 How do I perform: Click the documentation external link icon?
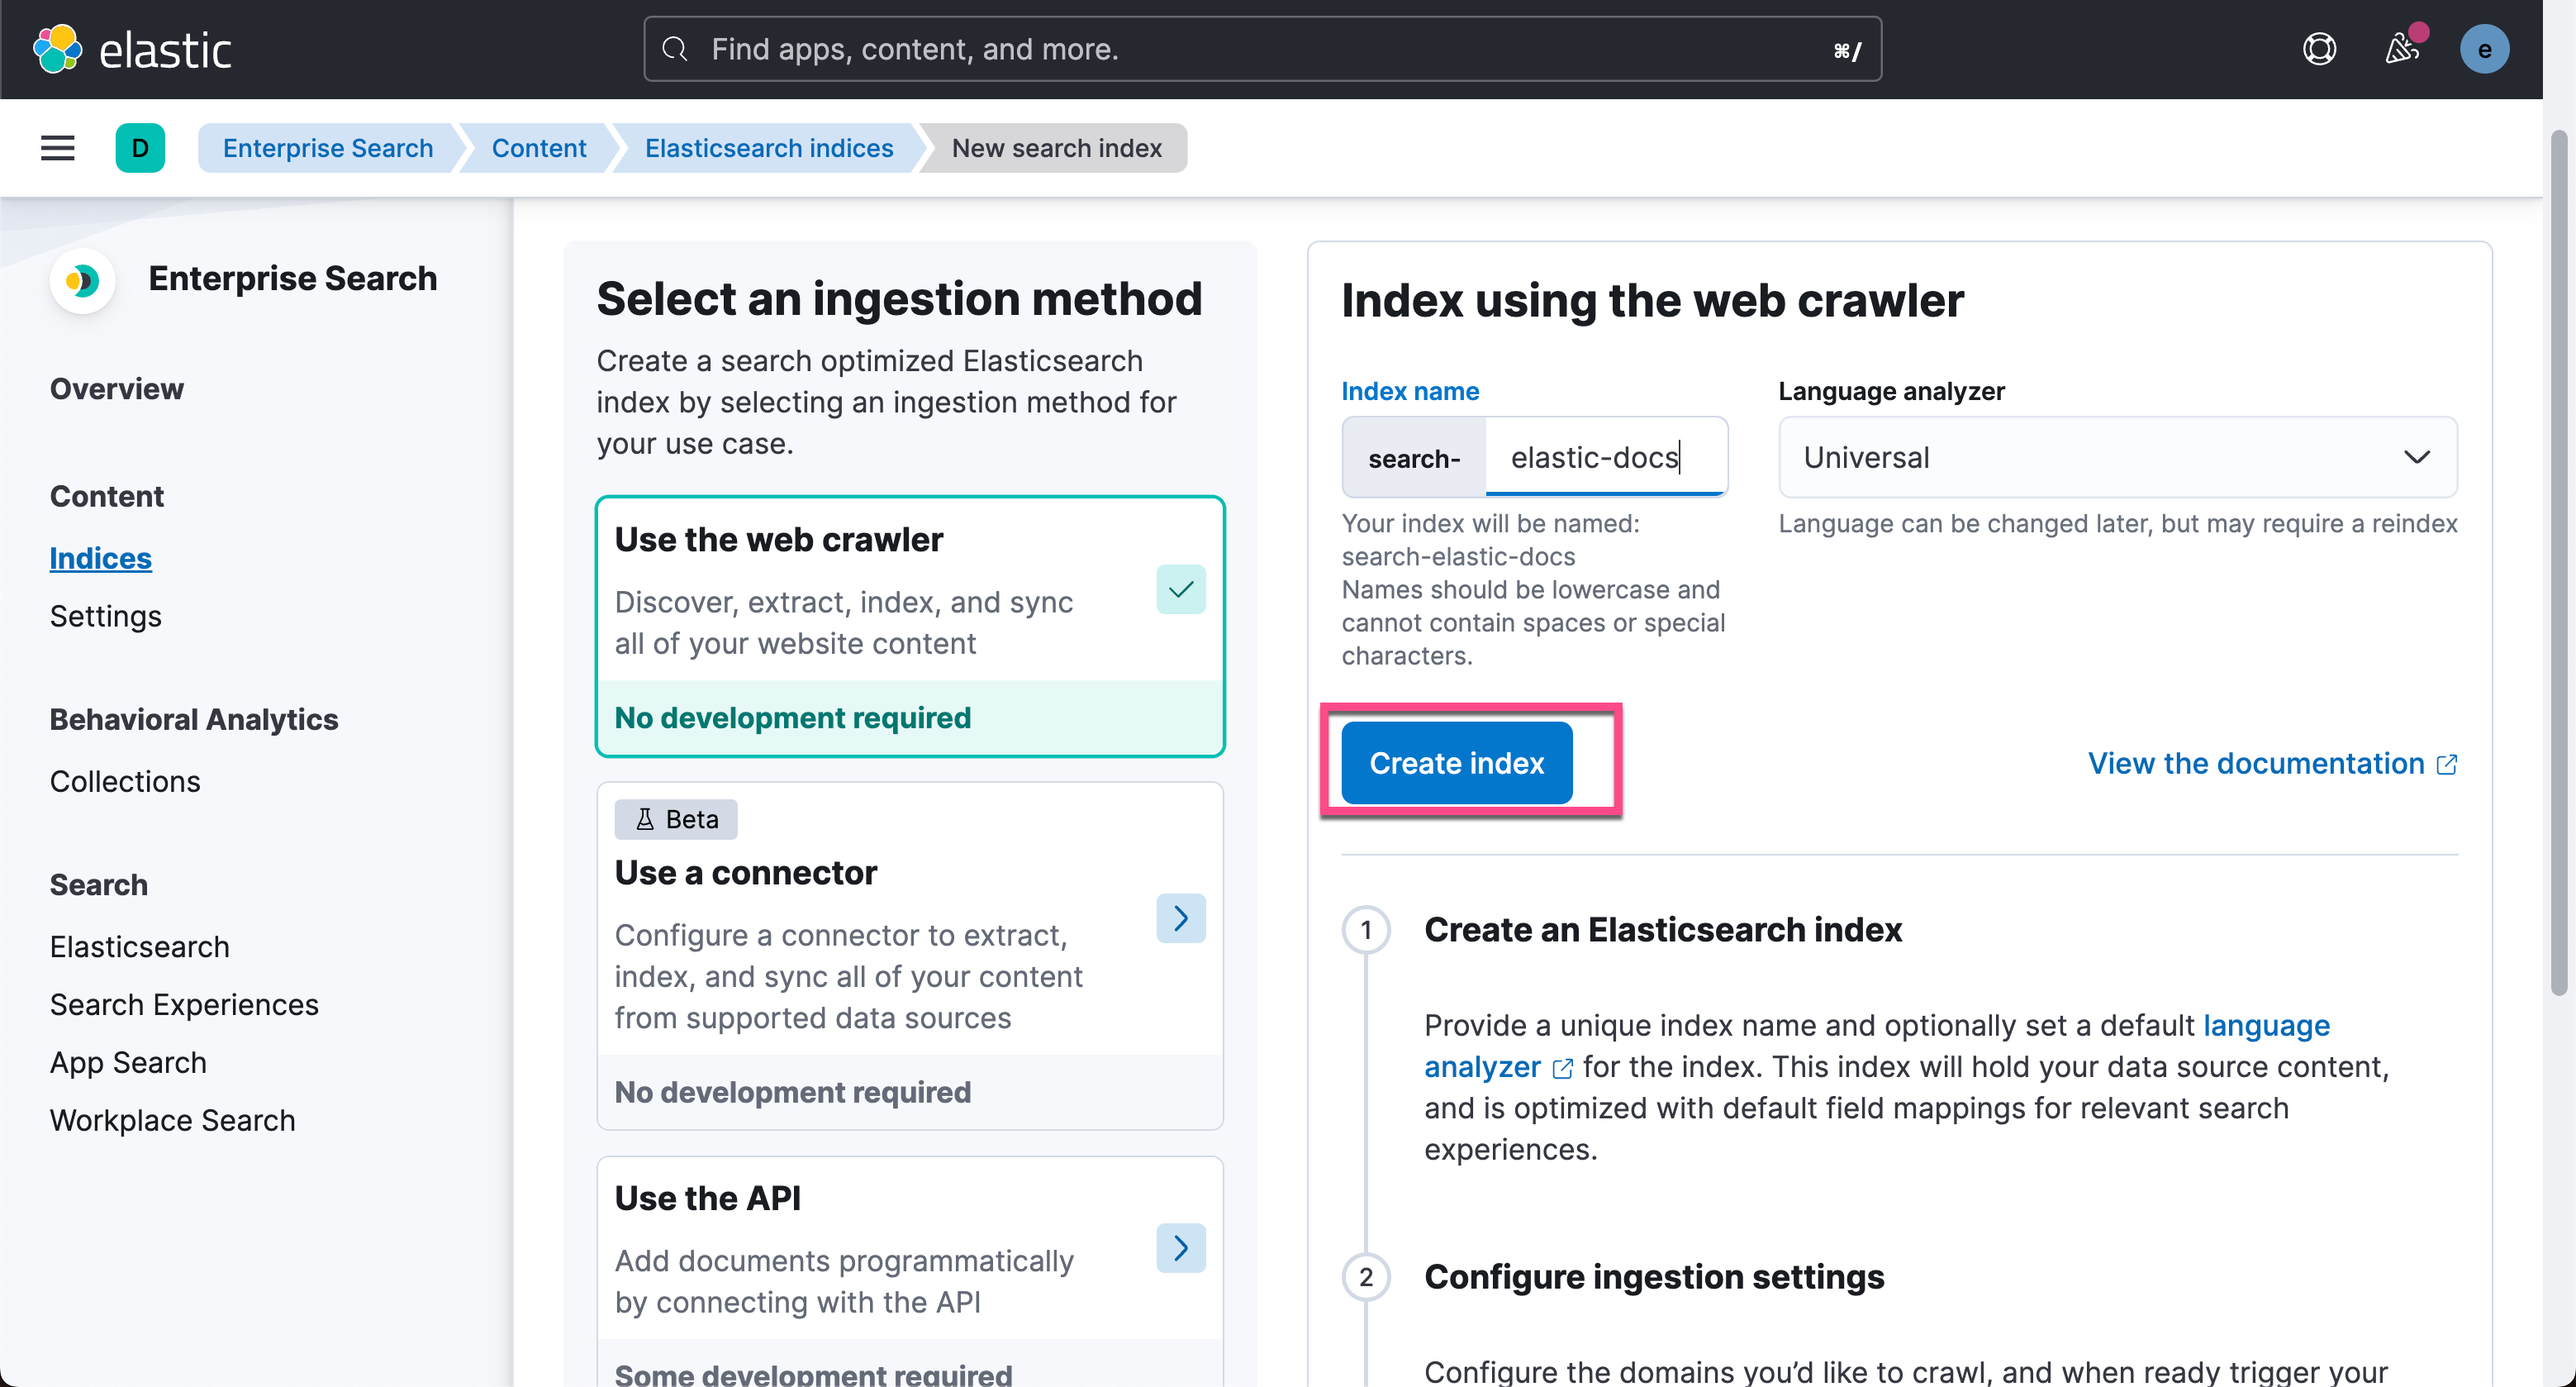coord(2446,765)
